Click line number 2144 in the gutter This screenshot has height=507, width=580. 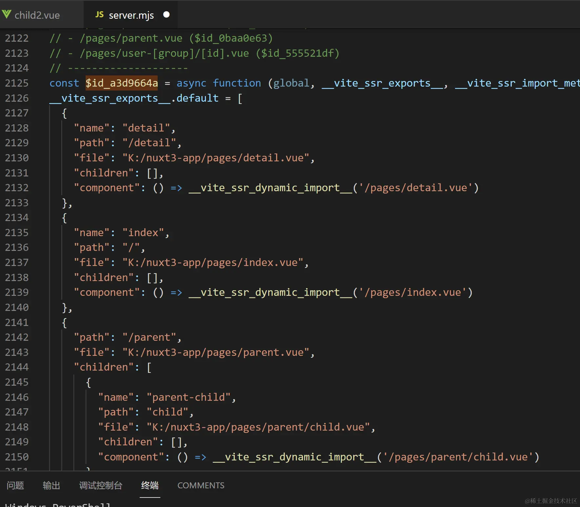point(17,367)
